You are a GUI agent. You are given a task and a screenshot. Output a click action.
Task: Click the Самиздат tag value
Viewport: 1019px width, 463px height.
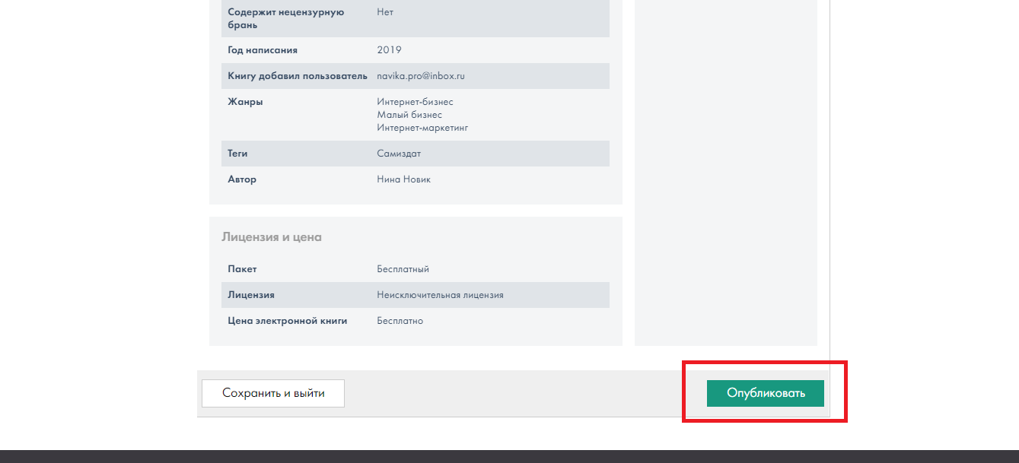click(399, 154)
